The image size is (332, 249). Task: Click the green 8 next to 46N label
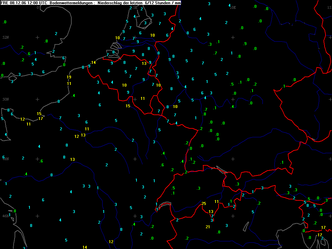coord(15,211)
